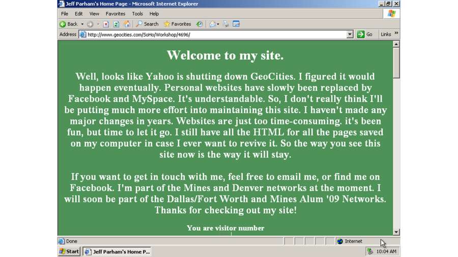Open the Tools menu
The image size is (458, 257).
137,14
